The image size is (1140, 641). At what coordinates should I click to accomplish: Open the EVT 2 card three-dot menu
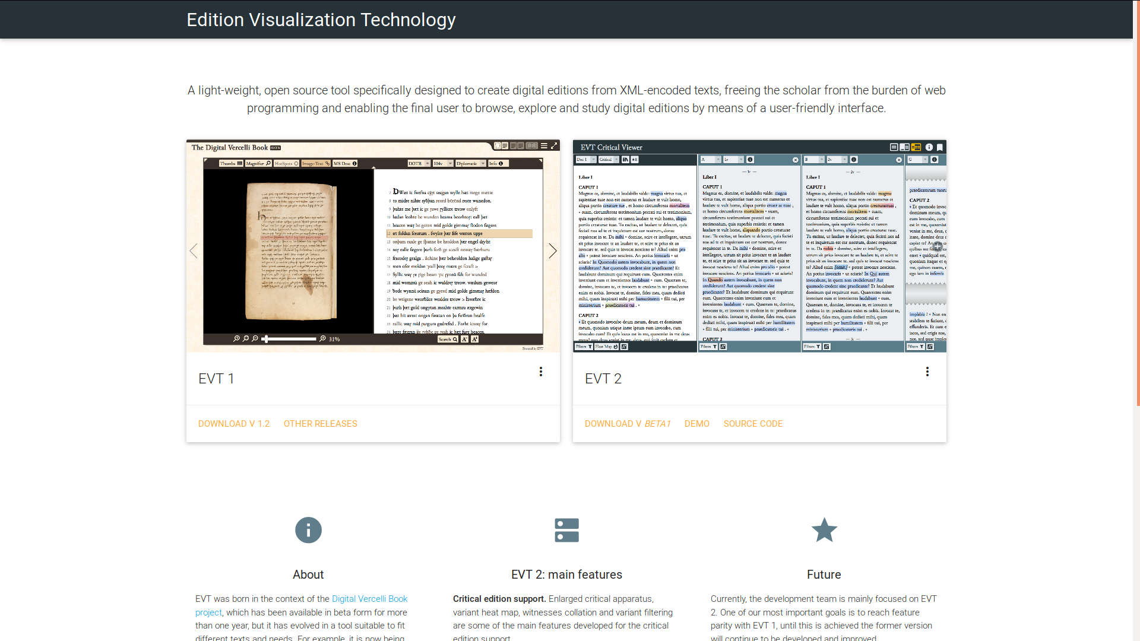click(927, 372)
